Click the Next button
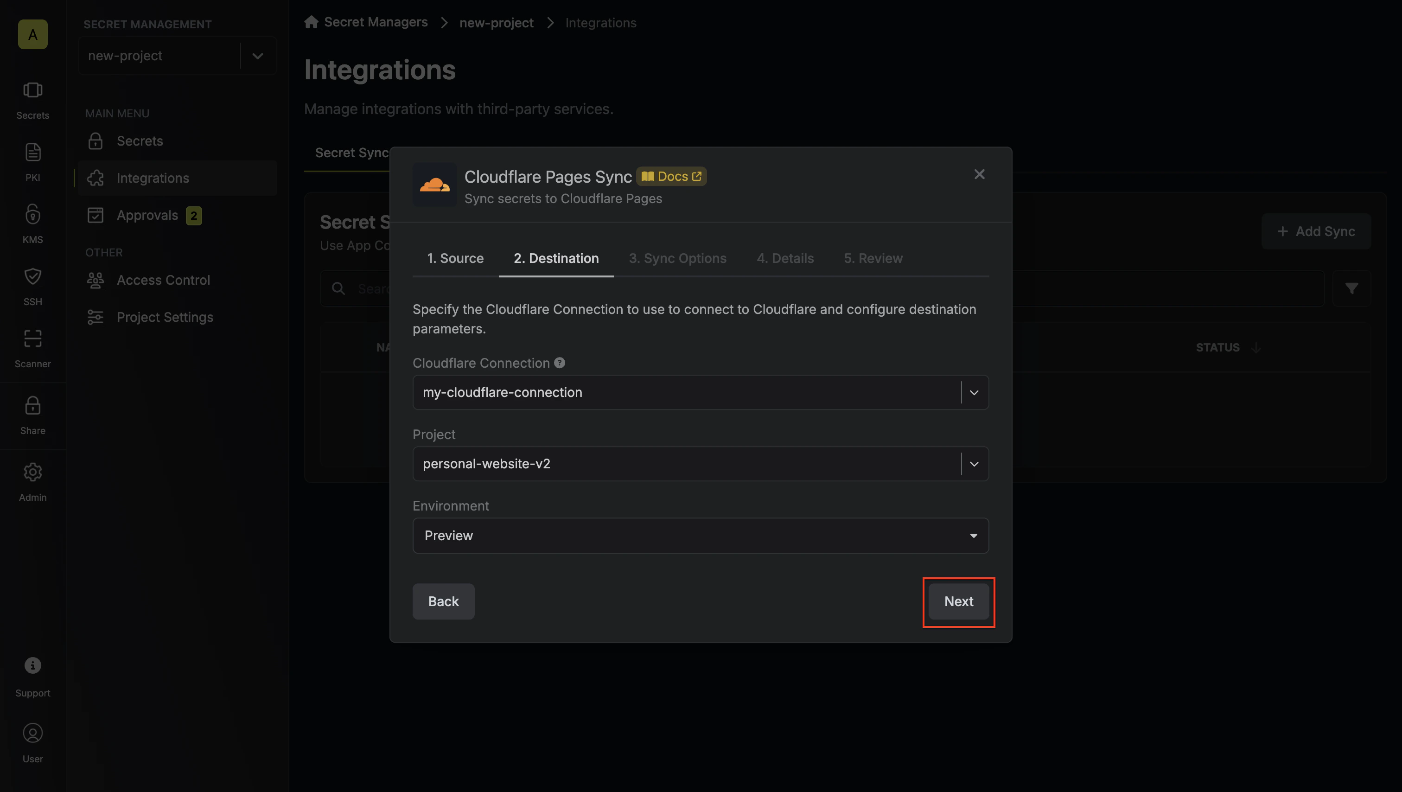 coord(958,601)
